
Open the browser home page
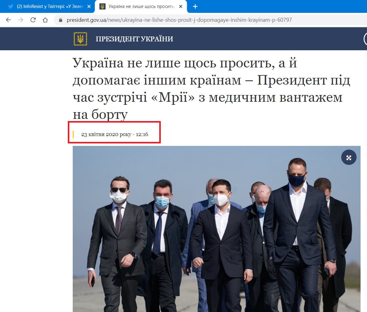(45, 20)
